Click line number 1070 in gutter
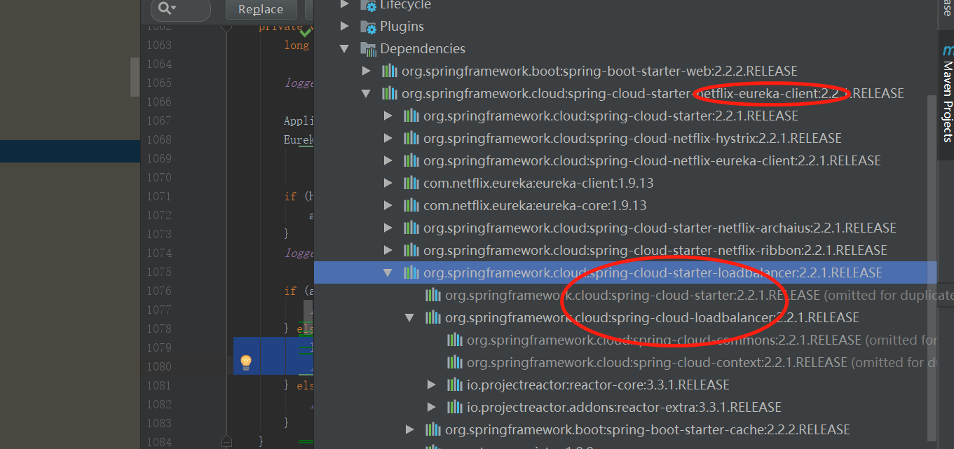954x449 pixels. point(158,177)
